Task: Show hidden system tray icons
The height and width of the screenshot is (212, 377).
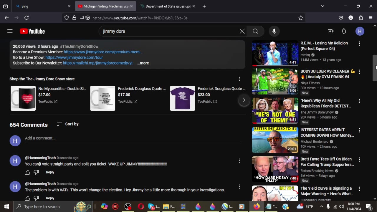Action: (322, 207)
